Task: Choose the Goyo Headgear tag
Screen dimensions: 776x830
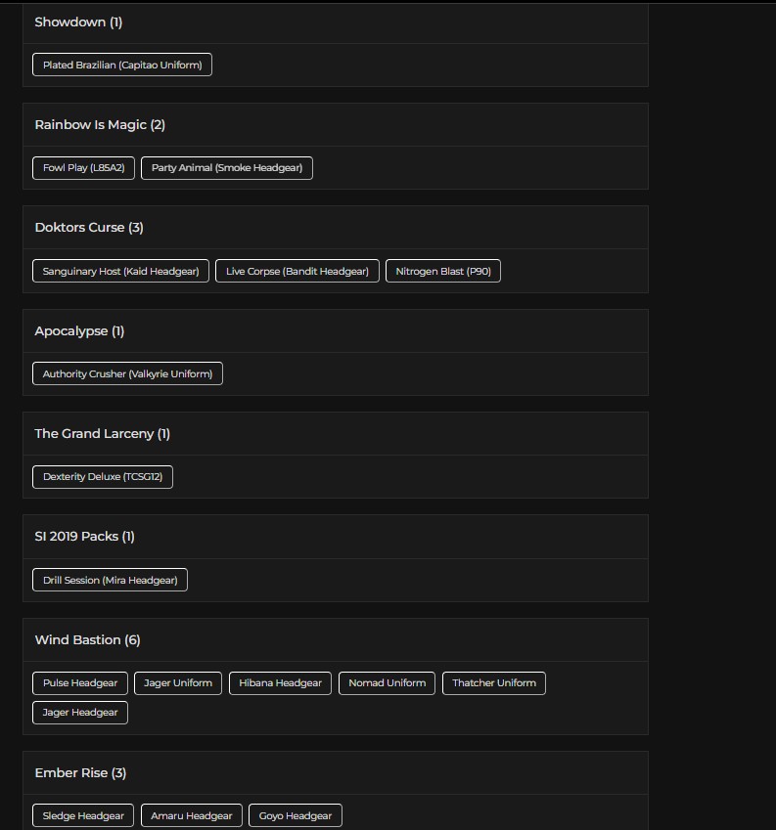Action: point(296,815)
